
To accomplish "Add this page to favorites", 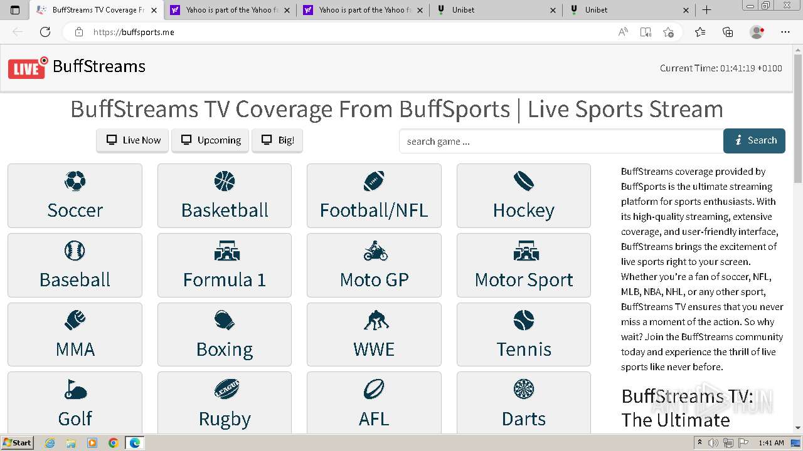I will coord(668,32).
